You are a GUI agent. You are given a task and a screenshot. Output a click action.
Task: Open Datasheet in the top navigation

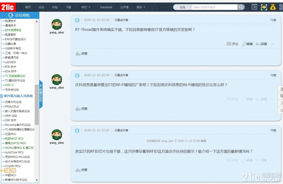(x=106, y=7)
